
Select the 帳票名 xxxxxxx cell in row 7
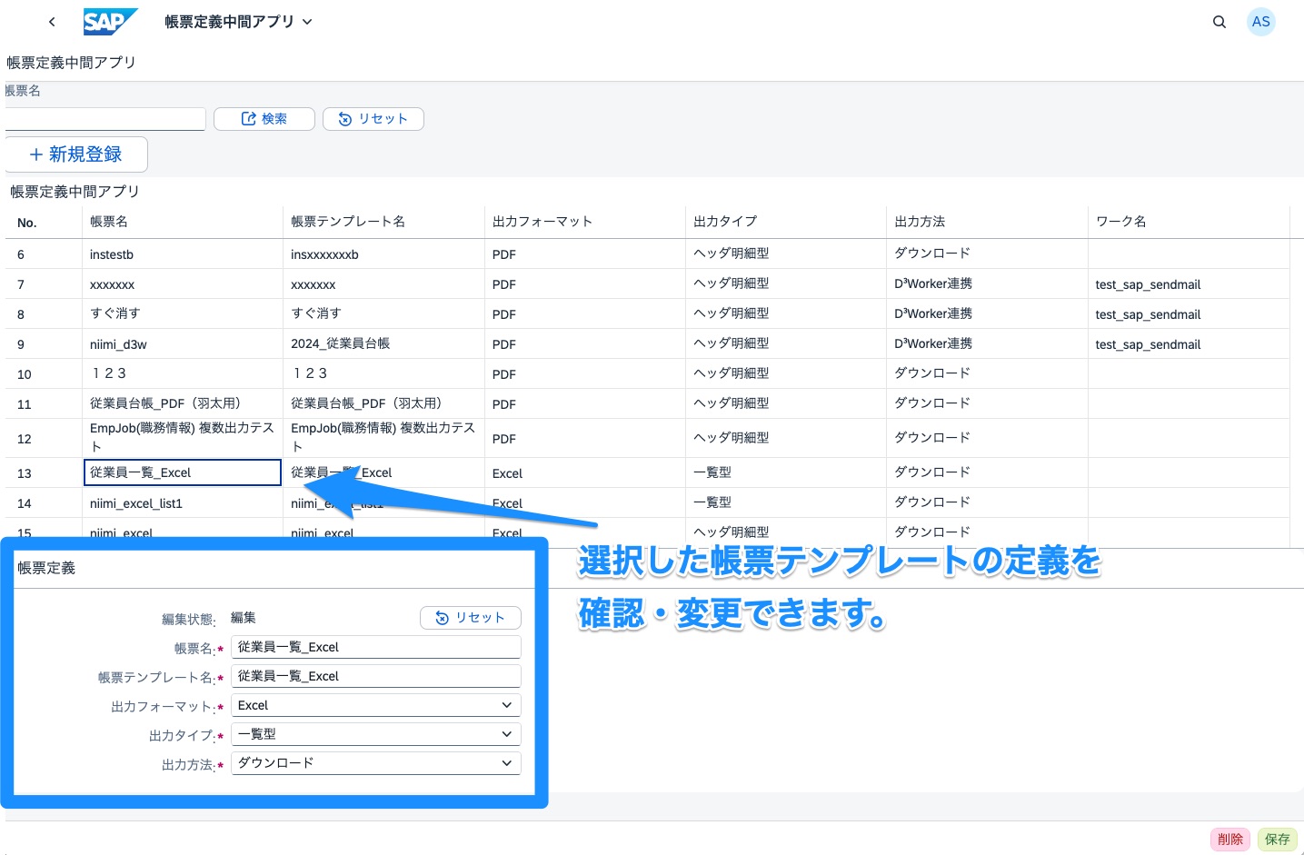(183, 284)
